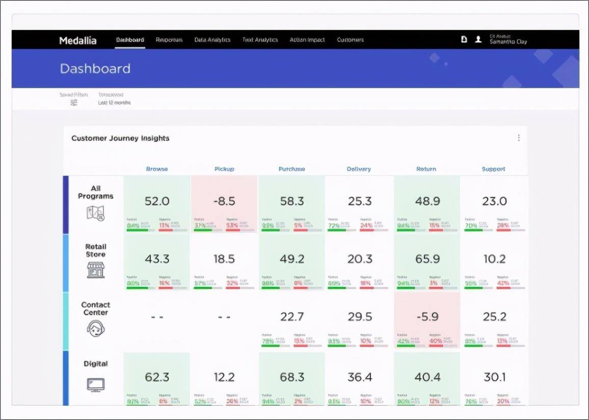Select the Customers tab
Screen dimensions: 589x420
point(350,39)
